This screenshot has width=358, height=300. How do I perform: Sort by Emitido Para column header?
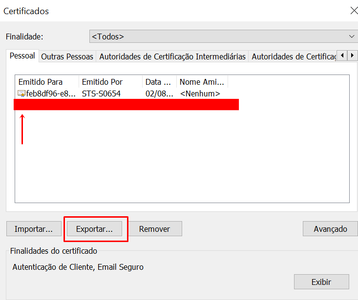tap(47, 82)
